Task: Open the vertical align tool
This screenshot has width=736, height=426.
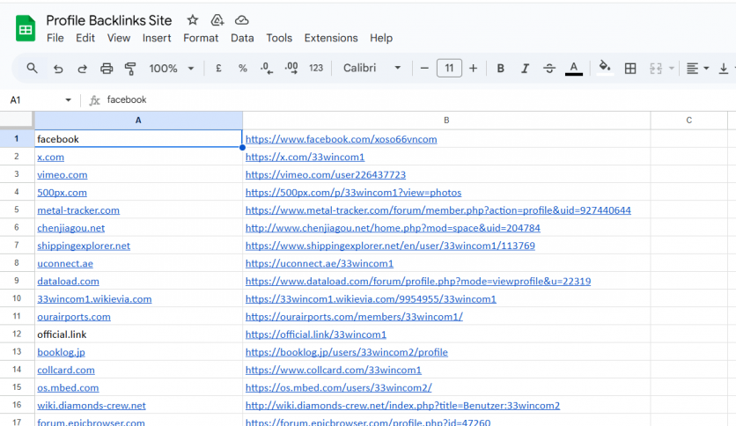Action: [724, 69]
